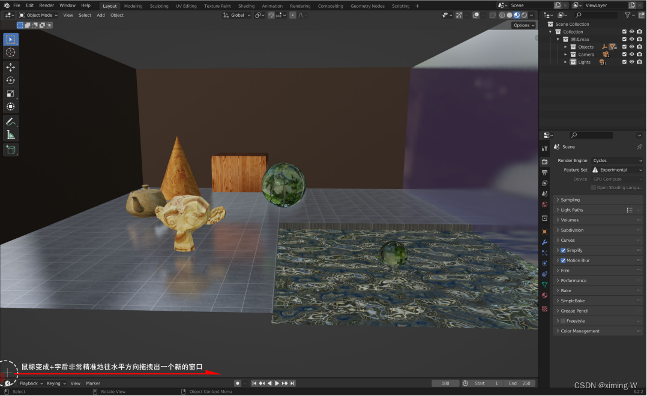Select the Annotate tool
The height and width of the screenshot is (396, 647).
pos(11,121)
